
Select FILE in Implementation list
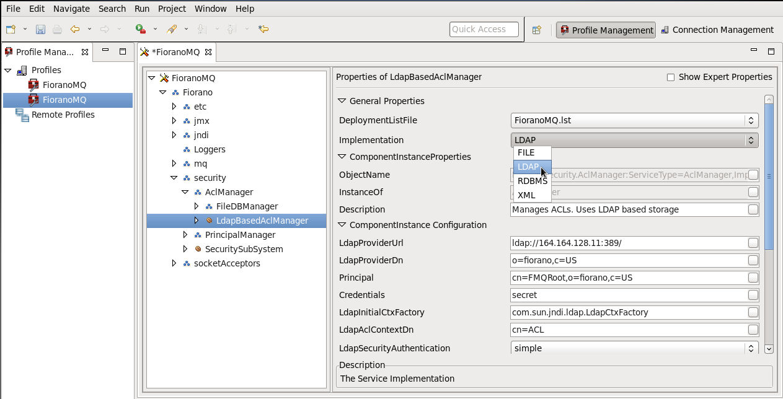click(x=532, y=152)
